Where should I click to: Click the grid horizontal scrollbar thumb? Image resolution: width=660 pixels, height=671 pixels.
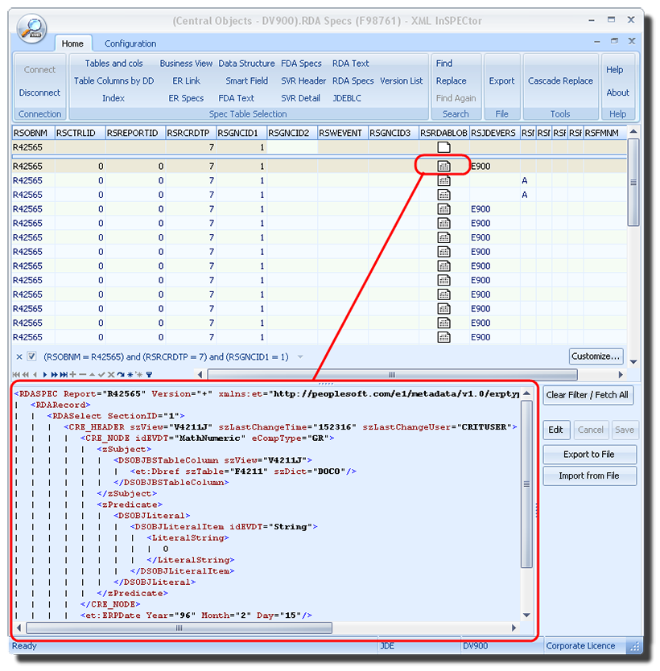[392, 374]
